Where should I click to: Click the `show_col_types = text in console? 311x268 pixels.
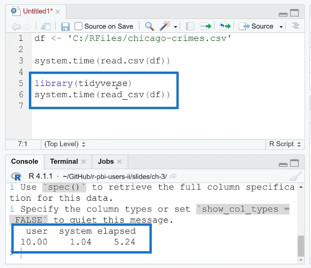coord(243,209)
